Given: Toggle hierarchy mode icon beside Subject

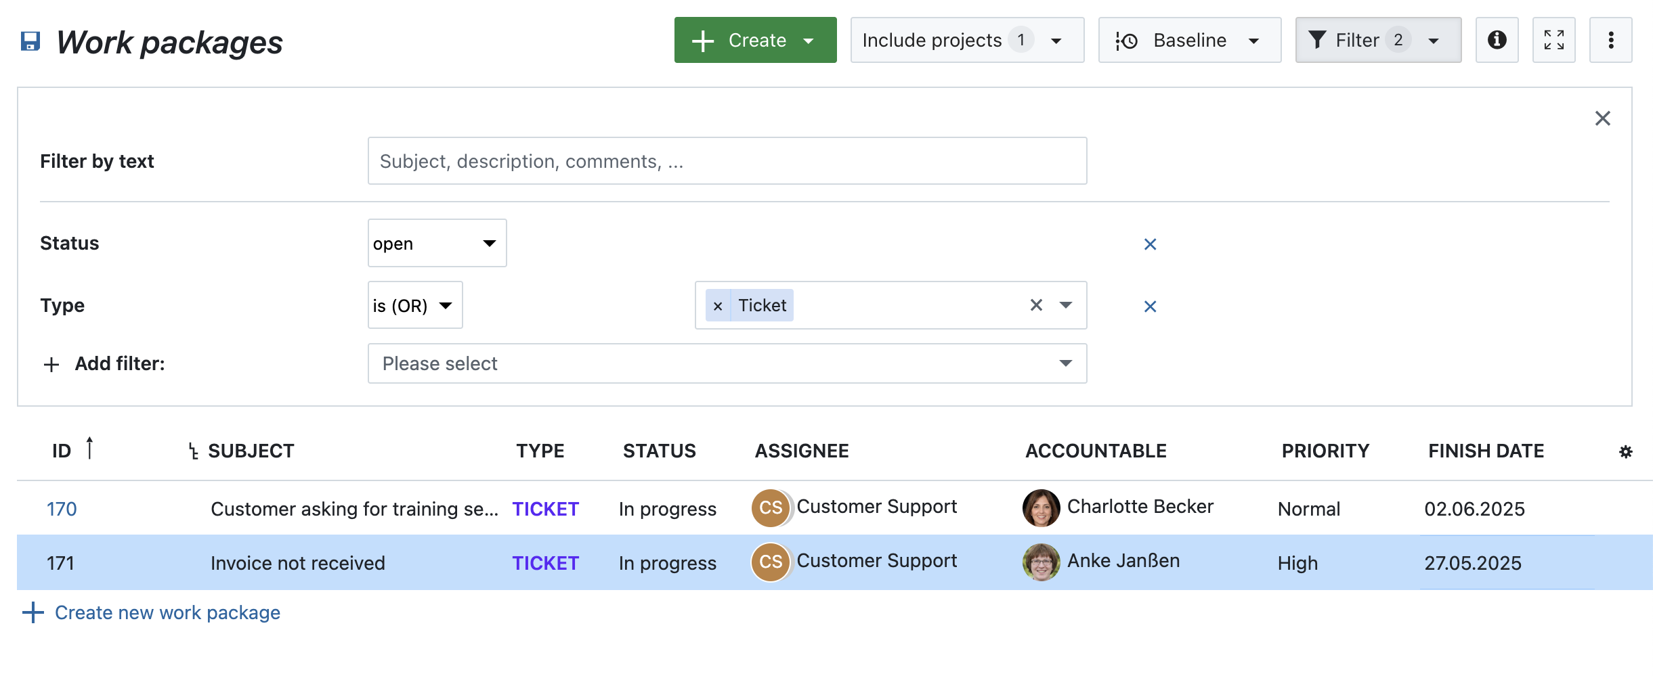Looking at the screenshot, I should pyautogui.click(x=194, y=451).
